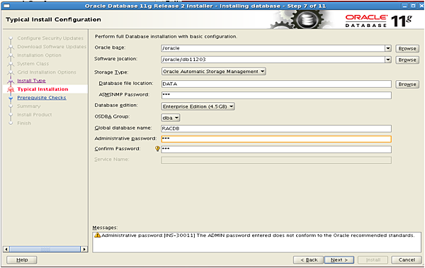Focus the Confirm Password field
Viewport: 425px width, 268px height.
pyautogui.click(x=276, y=149)
